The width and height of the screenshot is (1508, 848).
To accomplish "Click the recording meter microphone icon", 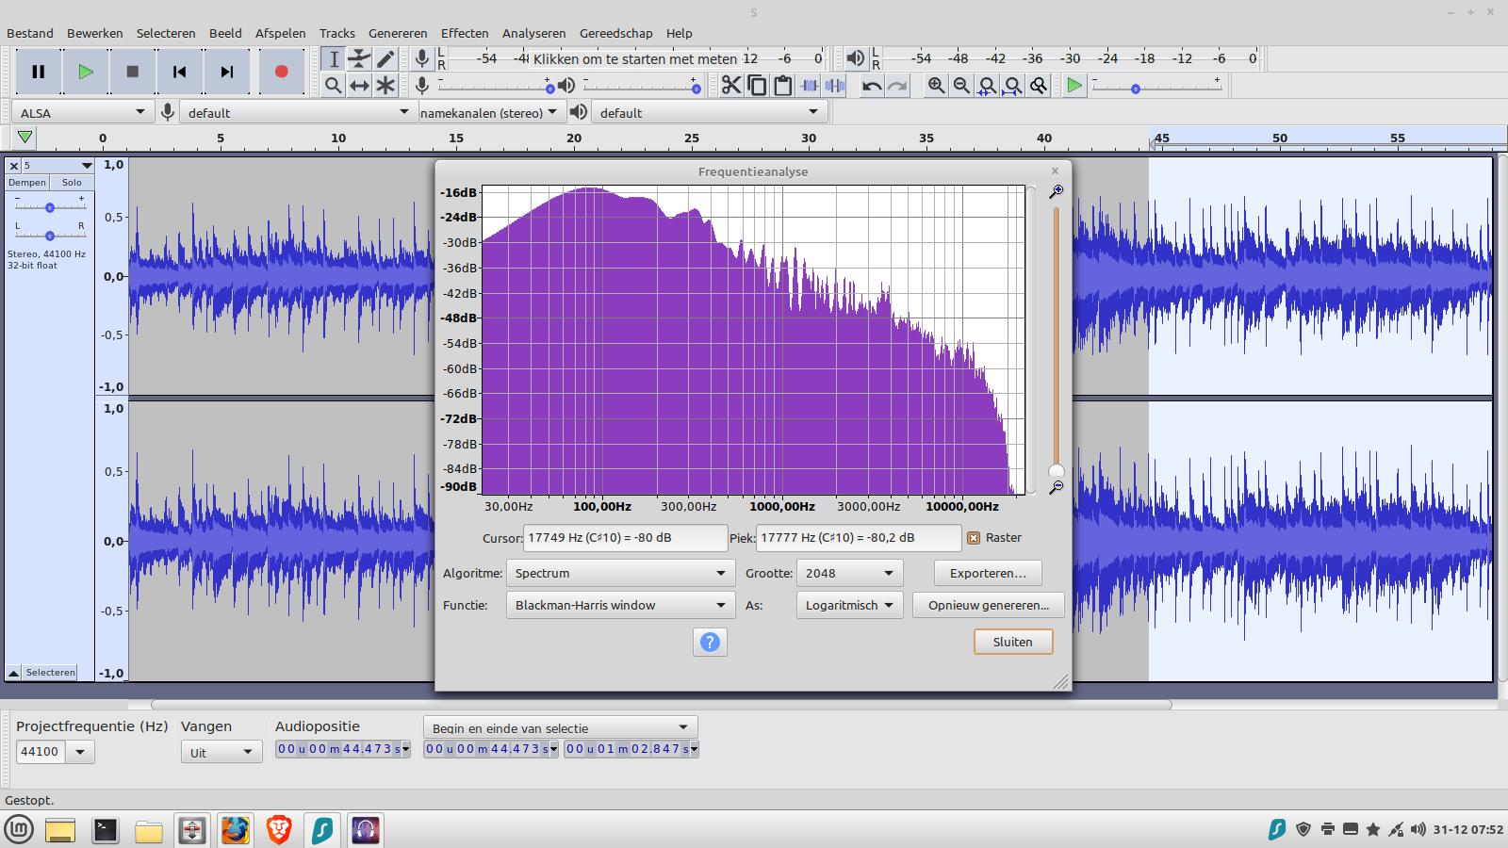I will coord(422,58).
